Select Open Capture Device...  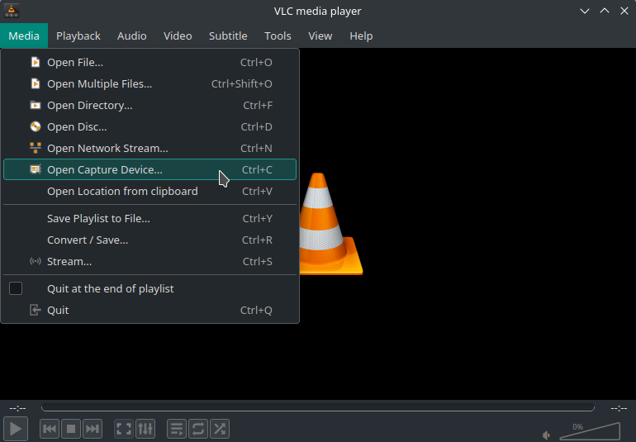pos(150,169)
